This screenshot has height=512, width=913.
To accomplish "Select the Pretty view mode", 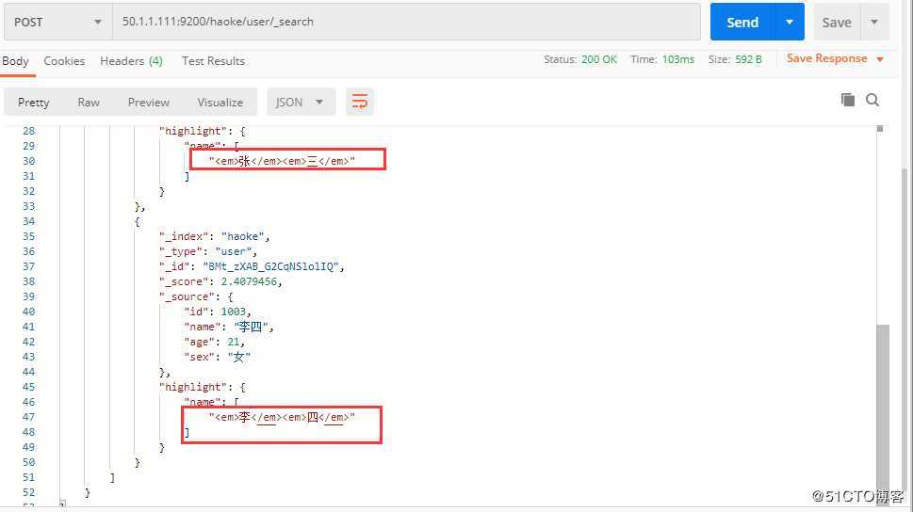I will (34, 102).
